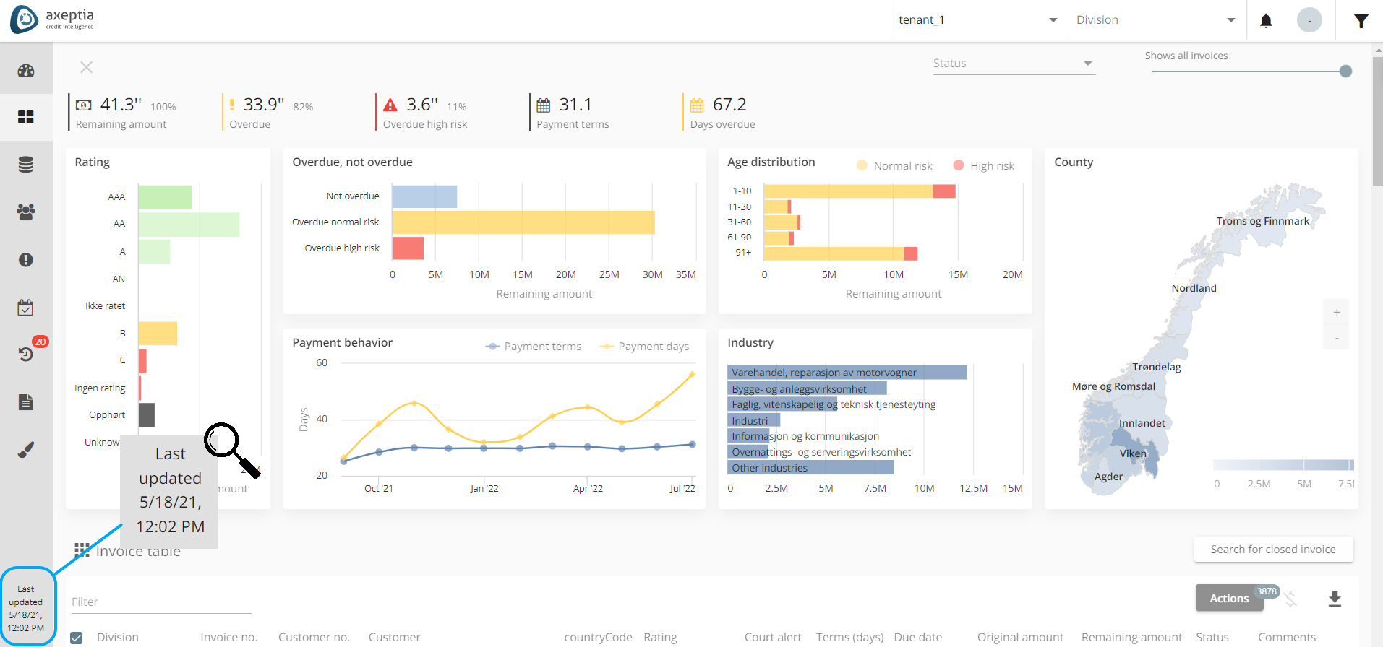The height and width of the screenshot is (647, 1383).
Task: Open the database stack icon in sidebar
Action: pos(26,165)
